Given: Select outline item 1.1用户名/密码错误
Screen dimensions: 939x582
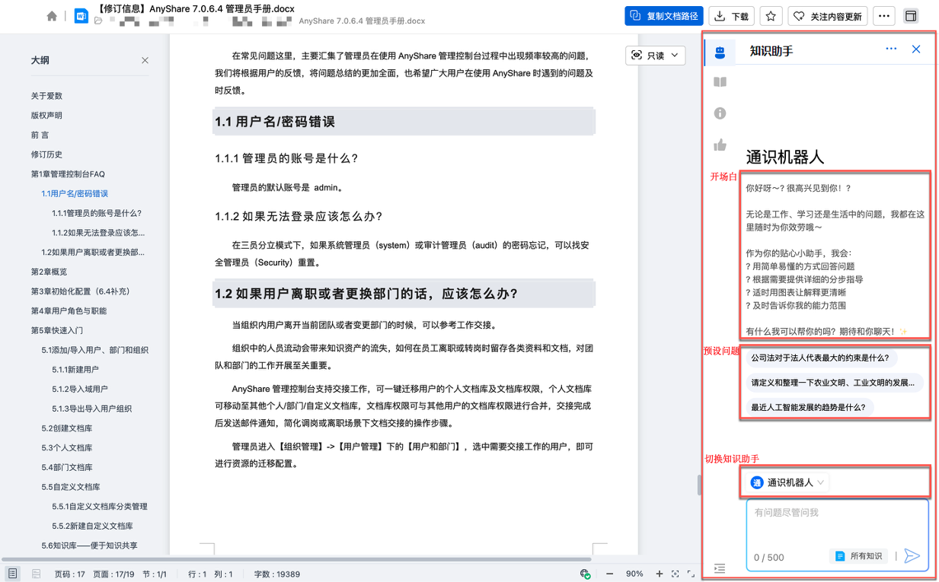Looking at the screenshot, I should pyautogui.click(x=75, y=193).
